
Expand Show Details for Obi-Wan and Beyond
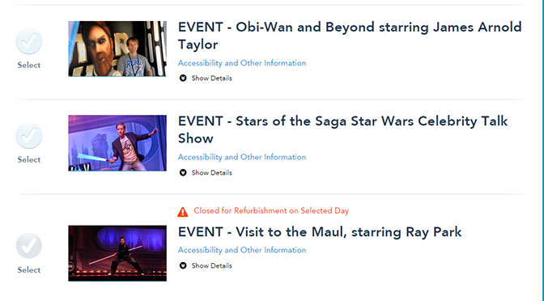[x=211, y=78]
